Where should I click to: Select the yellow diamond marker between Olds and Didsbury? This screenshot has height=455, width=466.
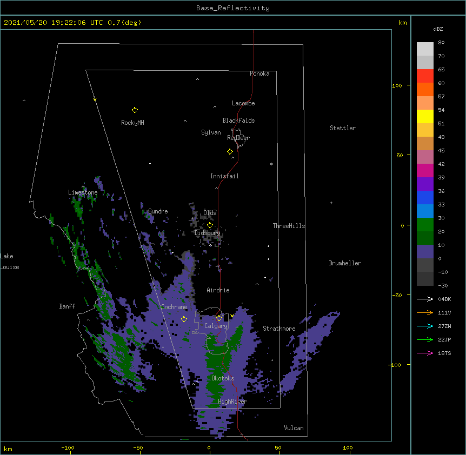[x=210, y=225]
